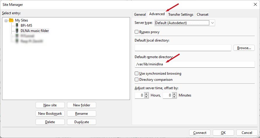Click the New Bookmark button

[50, 114]
